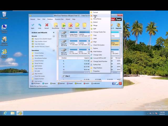
Task: Choose Move/Resize in the context menu
Action: (100, 19)
